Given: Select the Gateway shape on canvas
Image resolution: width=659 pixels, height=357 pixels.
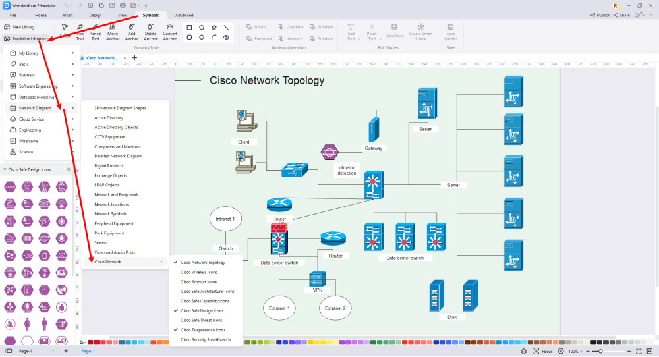Looking at the screenshot, I should pyautogui.click(x=374, y=126).
